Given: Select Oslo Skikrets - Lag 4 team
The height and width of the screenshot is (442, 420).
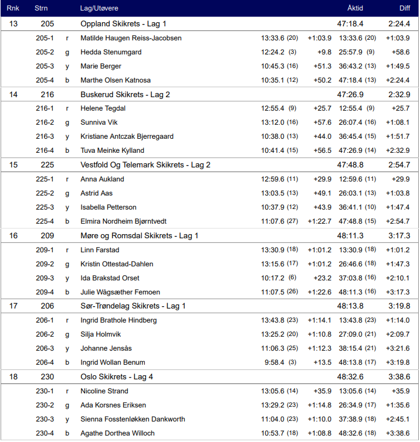Looking at the screenshot, I should point(117,377).
